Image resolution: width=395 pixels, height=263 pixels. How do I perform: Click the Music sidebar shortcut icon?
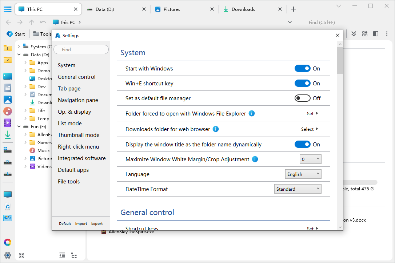click(x=8, y=111)
